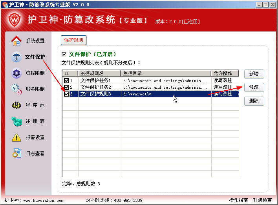Switch to the 保护规则 tab
The height and width of the screenshot is (205, 278).
click(73, 40)
